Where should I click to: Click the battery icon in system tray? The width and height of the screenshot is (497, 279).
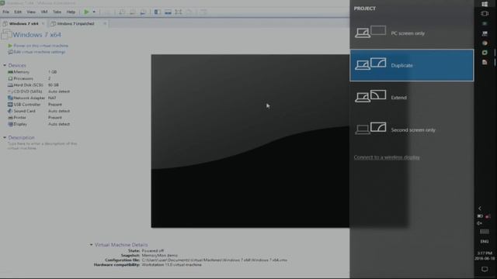tap(480, 216)
